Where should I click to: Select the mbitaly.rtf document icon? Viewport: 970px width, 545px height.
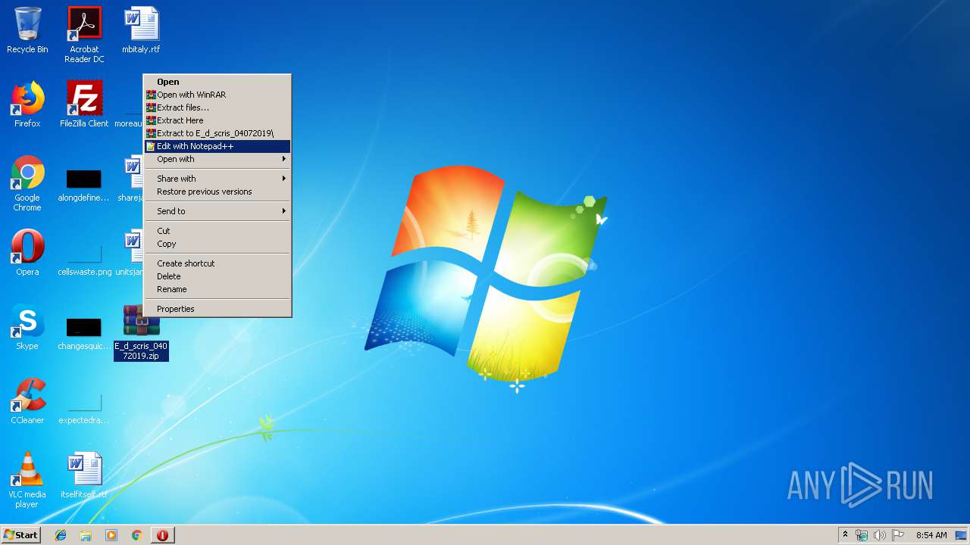click(x=141, y=30)
